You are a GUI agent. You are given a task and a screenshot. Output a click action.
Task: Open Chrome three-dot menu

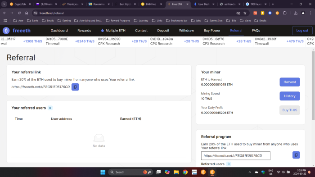click(x=310, y=13)
